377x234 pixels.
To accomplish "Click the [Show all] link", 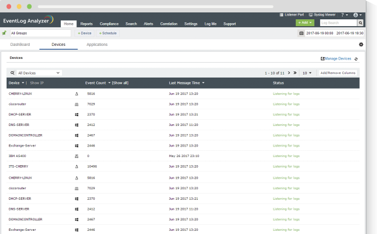I will [x=120, y=83].
